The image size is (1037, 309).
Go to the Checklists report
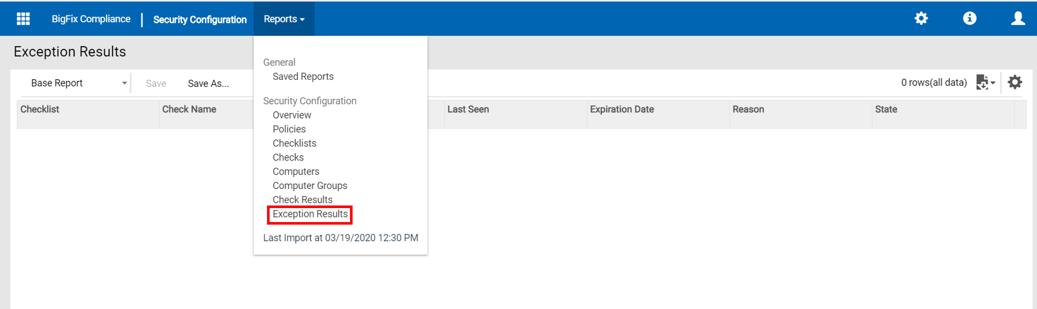tap(294, 143)
